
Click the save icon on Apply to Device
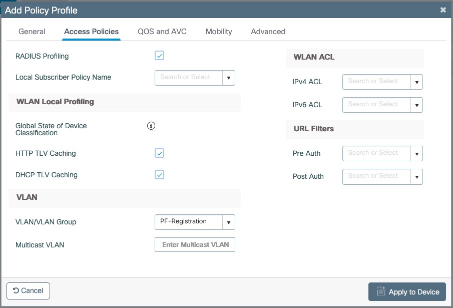pos(380,291)
